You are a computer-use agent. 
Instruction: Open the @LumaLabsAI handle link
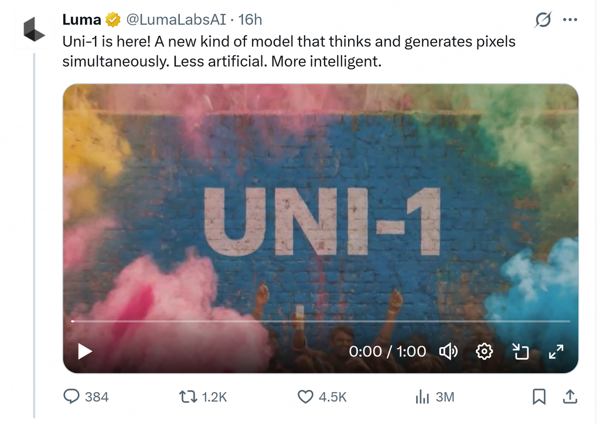pyautogui.click(x=174, y=20)
